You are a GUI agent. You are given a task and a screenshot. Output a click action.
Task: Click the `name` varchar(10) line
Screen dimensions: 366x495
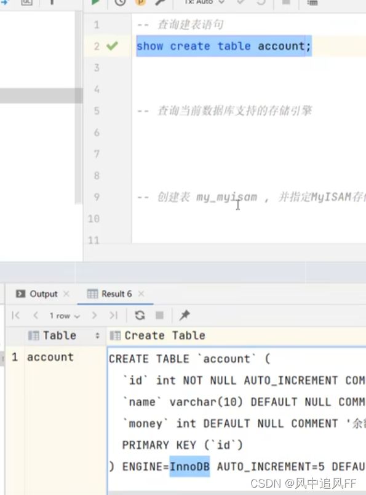point(244,402)
